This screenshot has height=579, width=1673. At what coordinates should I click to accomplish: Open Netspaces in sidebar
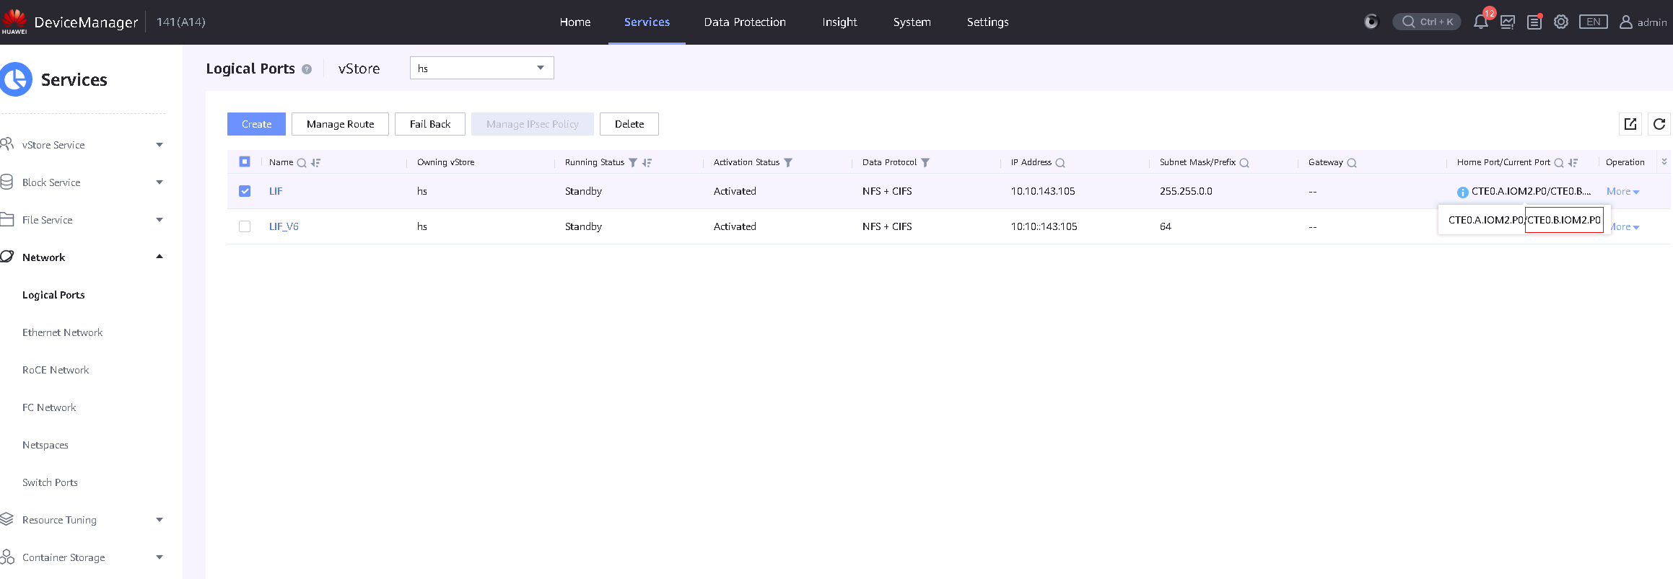[x=45, y=445]
